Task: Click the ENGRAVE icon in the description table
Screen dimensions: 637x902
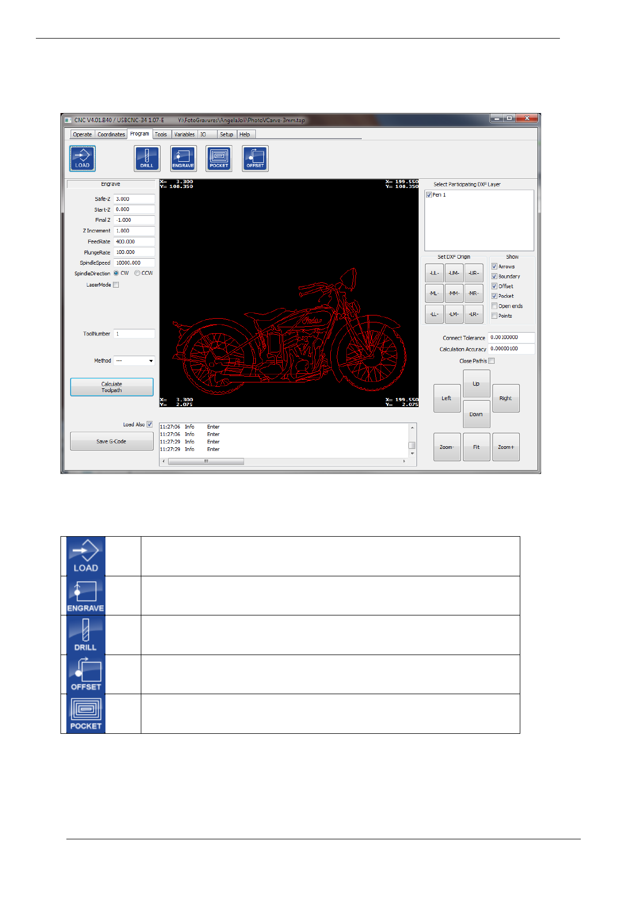Action: click(86, 596)
